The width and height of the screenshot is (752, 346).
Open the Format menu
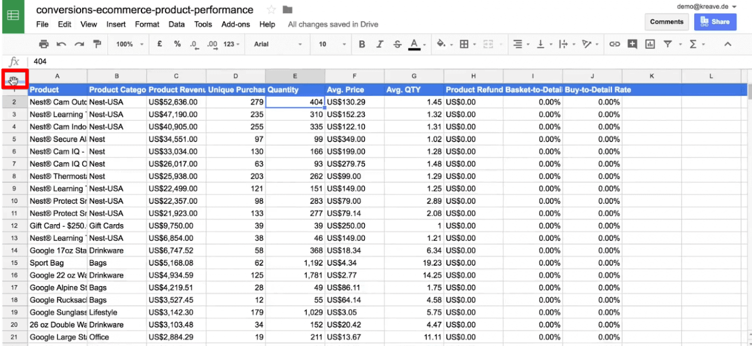pyautogui.click(x=147, y=24)
